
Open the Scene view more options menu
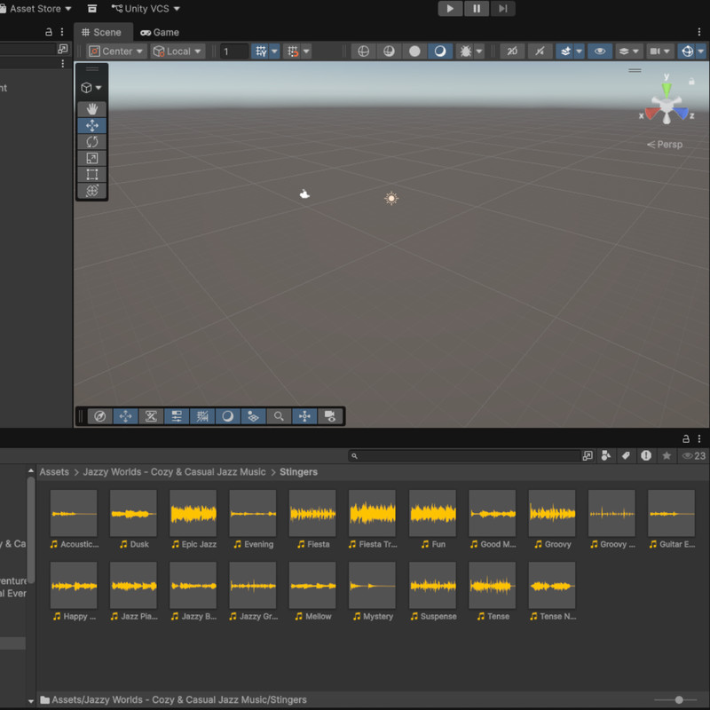pos(699,32)
